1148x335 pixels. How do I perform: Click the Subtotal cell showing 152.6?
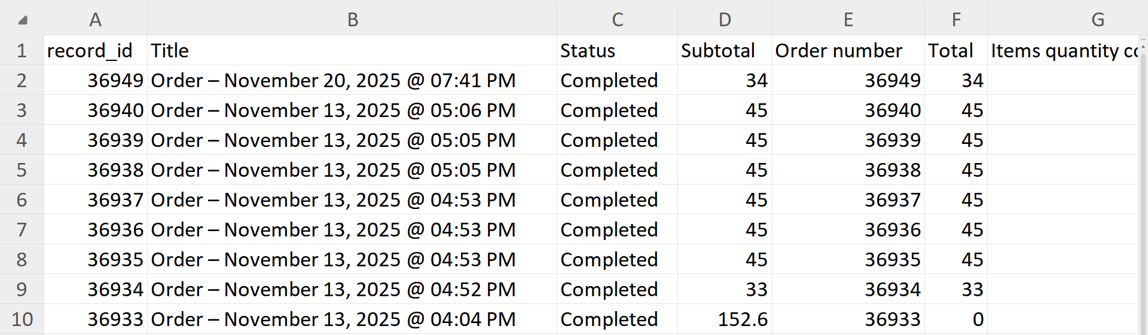click(724, 319)
